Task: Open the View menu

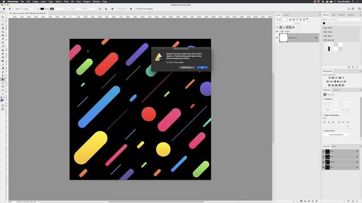Action: pos(79,1)
